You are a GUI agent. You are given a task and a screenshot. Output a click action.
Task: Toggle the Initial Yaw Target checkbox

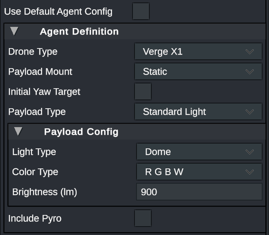(143, 91)
